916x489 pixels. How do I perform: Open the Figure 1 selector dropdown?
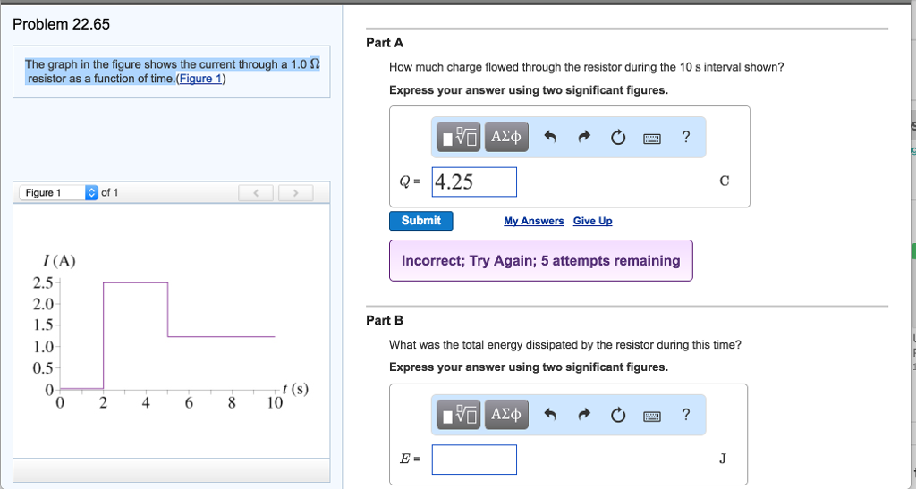click(59, 192)
